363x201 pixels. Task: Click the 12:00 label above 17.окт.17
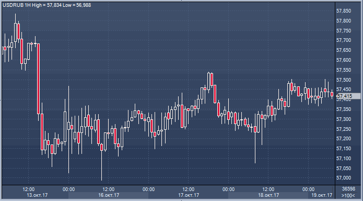point(189,189)
